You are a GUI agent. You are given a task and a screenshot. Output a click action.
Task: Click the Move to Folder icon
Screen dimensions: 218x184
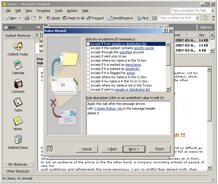(x=34, y=18)
